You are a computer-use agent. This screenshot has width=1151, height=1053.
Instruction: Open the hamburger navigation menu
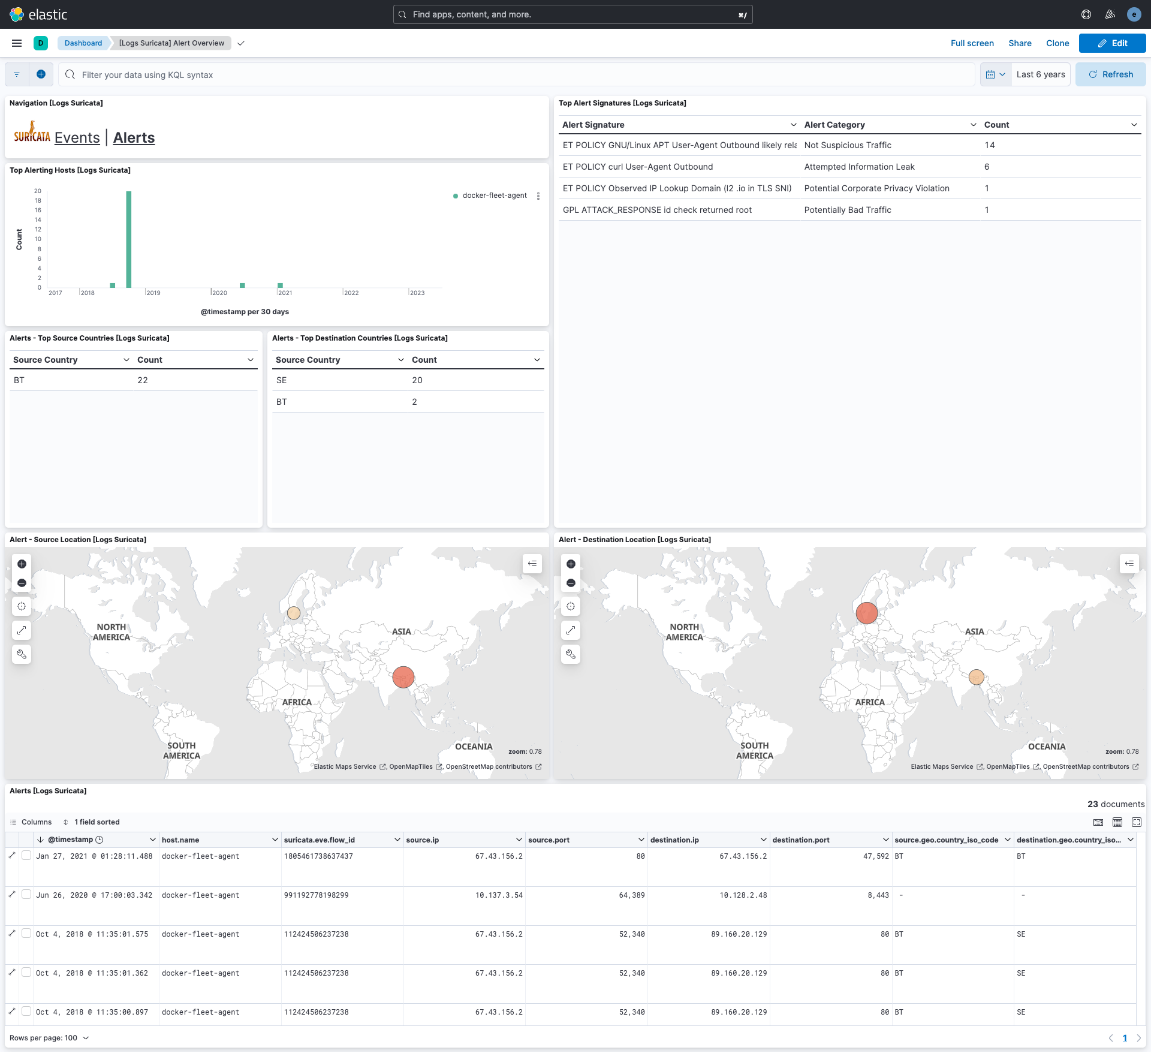tap(17, 43)
